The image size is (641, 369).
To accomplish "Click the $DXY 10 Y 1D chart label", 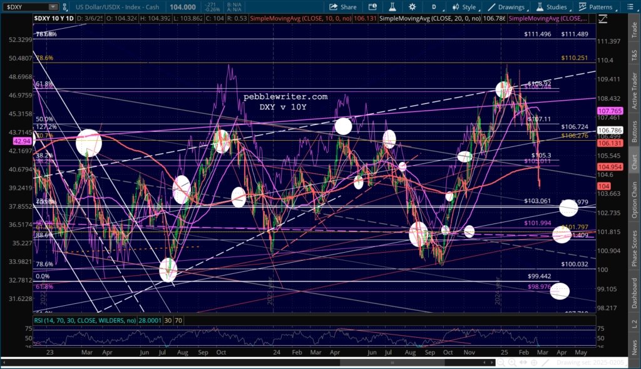I will [x=54, y=18].
